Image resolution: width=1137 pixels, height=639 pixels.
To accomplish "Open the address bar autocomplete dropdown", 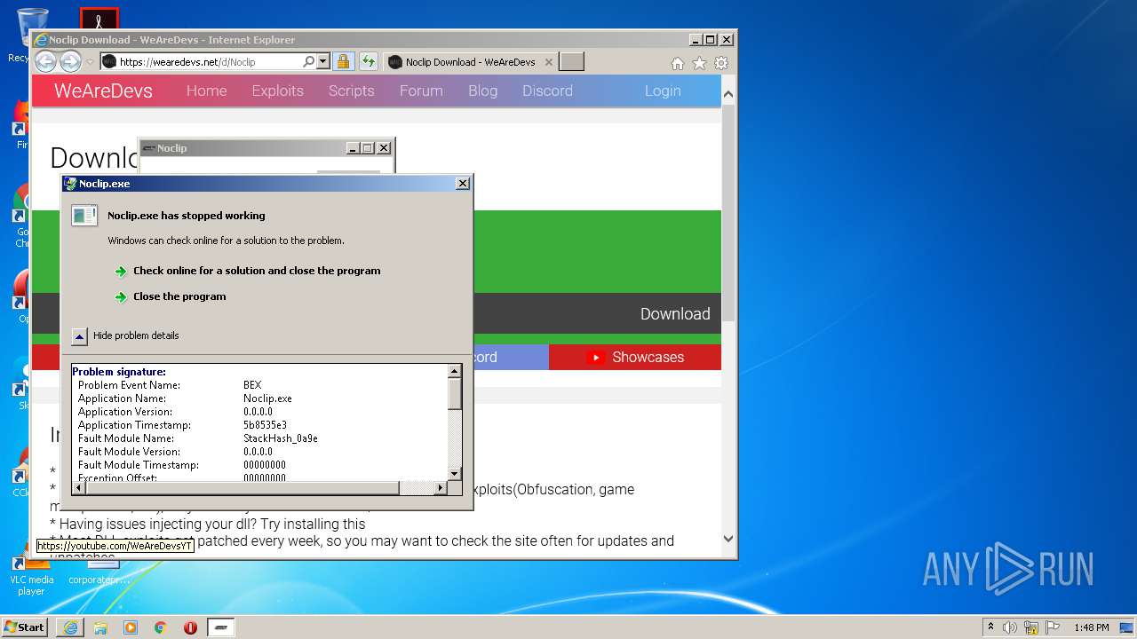I will (323, 61).
